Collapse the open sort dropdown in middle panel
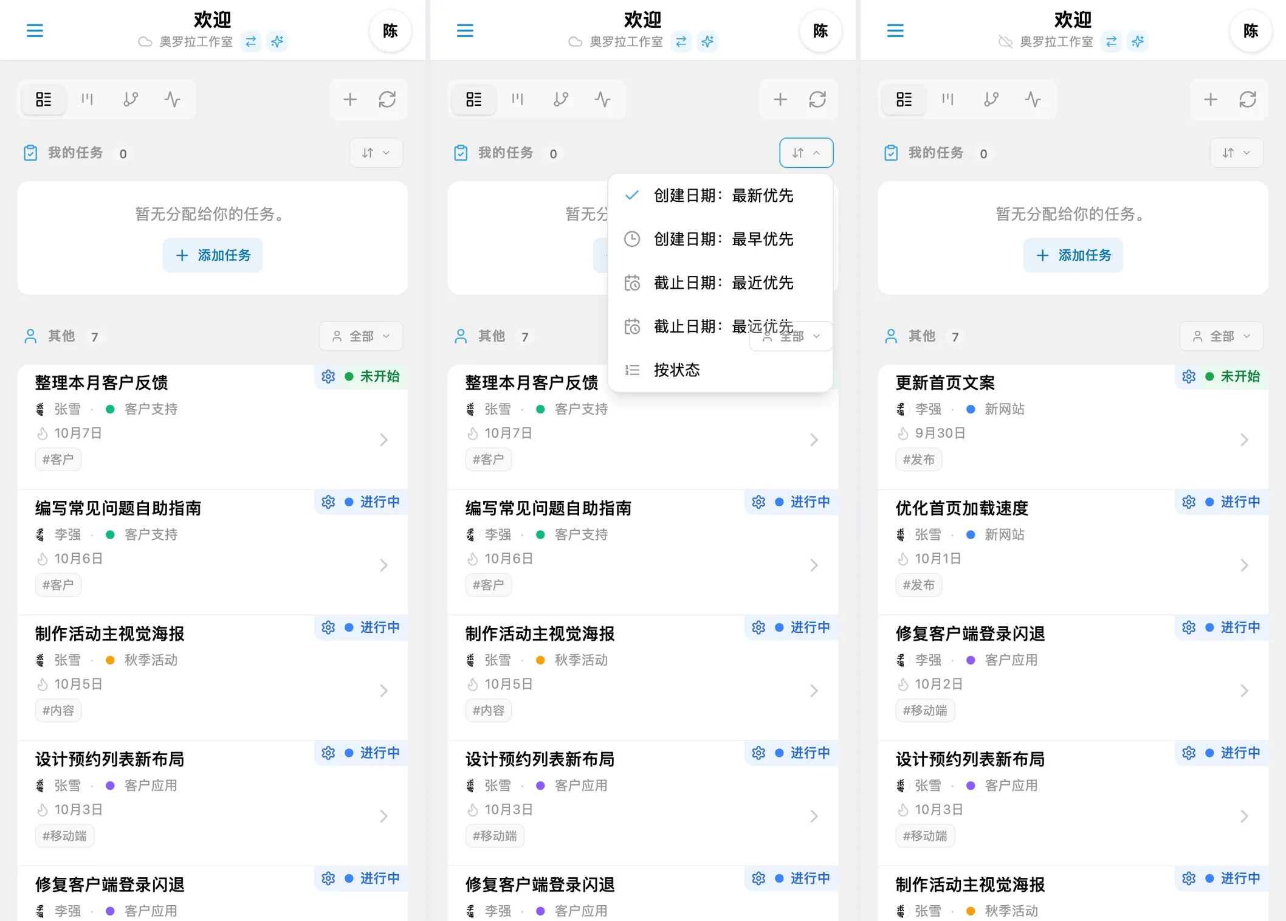 coord(806,153)
